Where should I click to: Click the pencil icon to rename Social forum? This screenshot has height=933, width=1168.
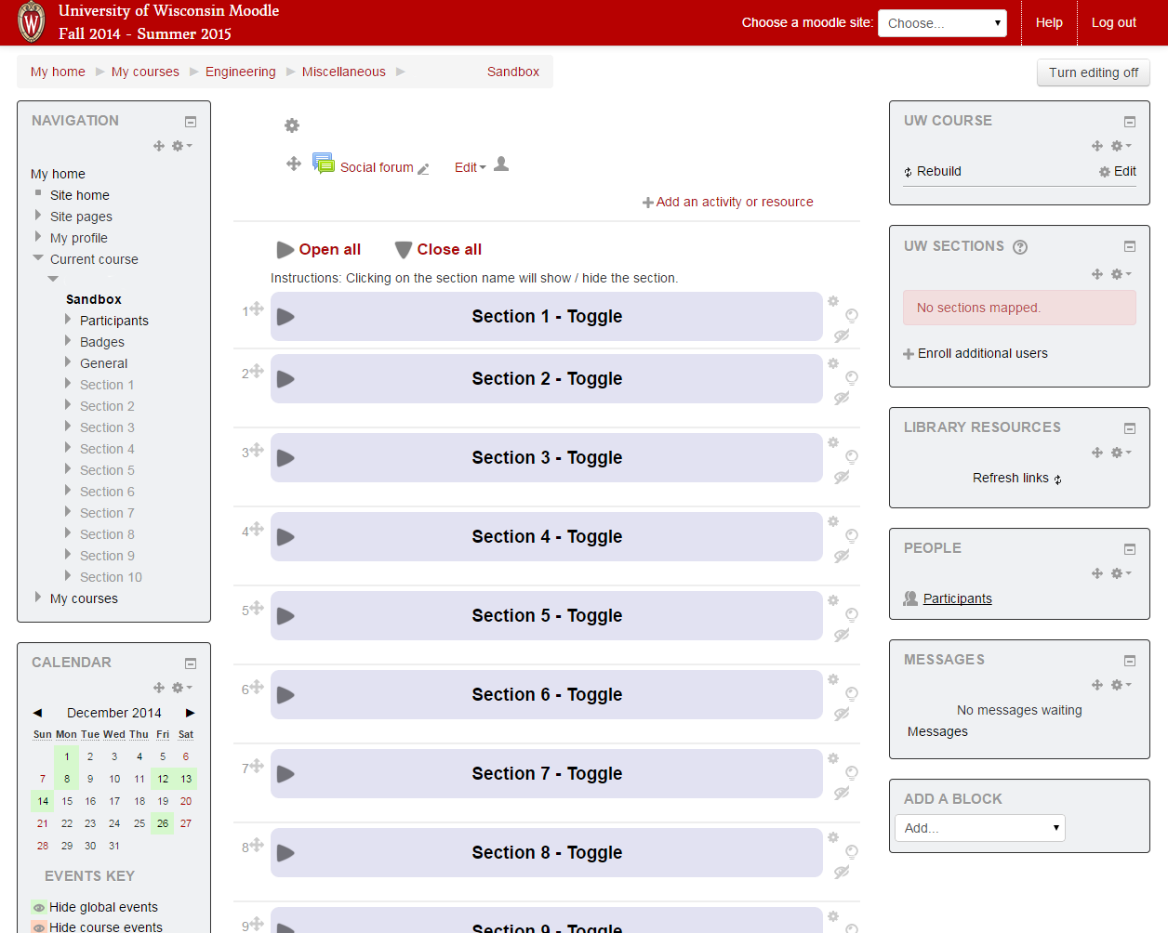pyautogui.click(x=424, y=169)
